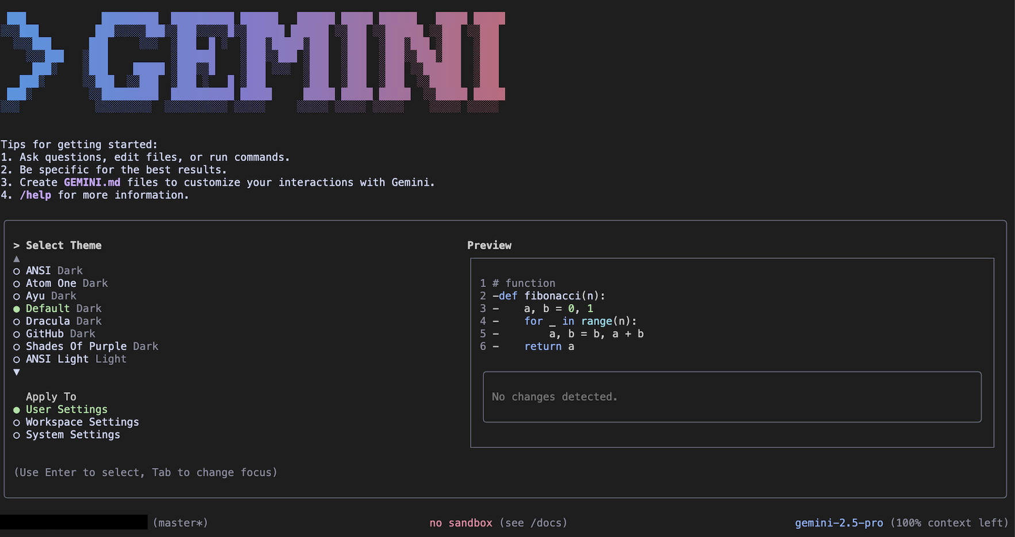Viewport: 1015px width, 537px height.
Task: Click the (see /docs) hint in footer
Action: click(x=533, y=523)
